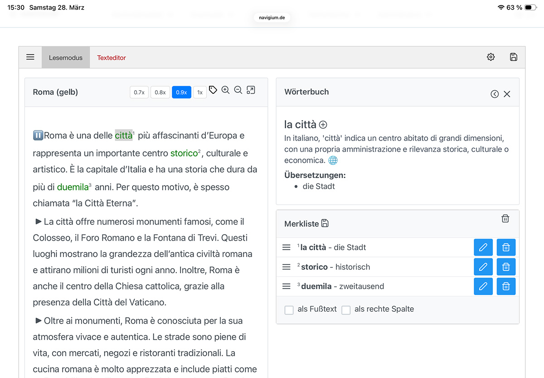Pause playback at the text start

tap(38, 136)
